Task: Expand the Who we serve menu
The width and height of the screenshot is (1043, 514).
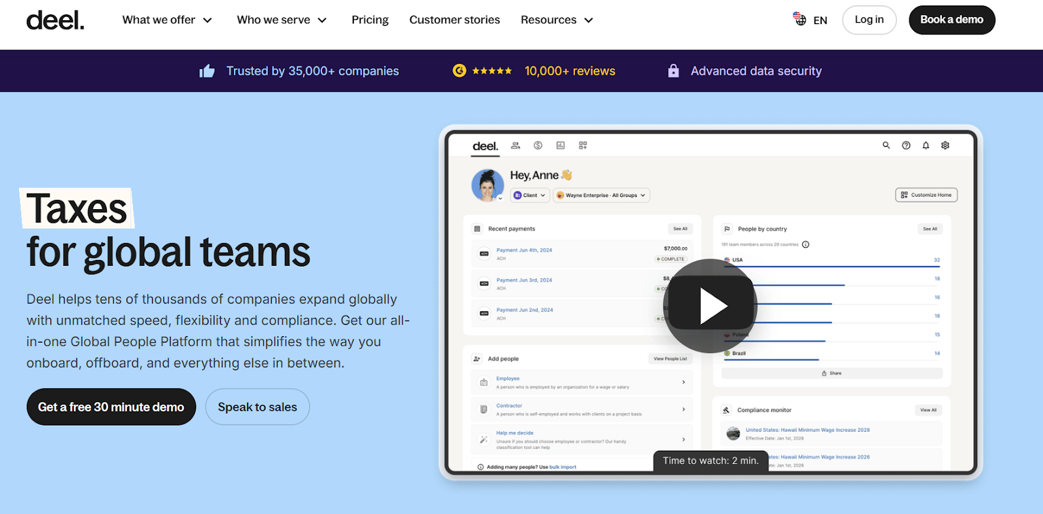Action: 282,20
